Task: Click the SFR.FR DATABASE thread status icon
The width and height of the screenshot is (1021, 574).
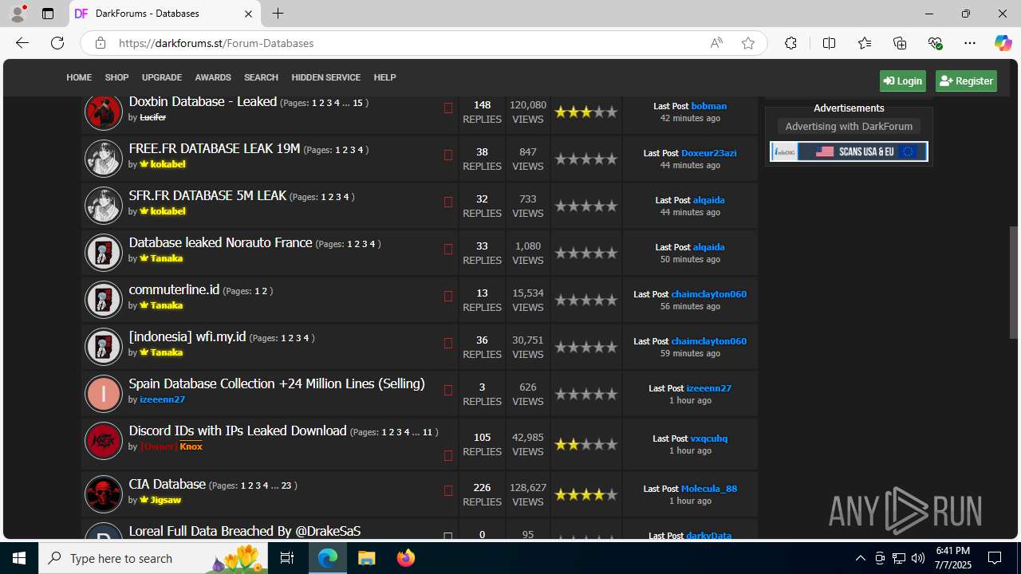Action: [448, 202]
